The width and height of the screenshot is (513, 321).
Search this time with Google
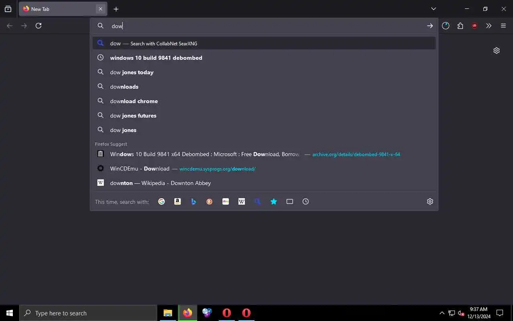click(162, 201)
